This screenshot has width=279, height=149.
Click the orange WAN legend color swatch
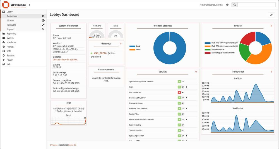pyautogui.click(x=132, y=50)
